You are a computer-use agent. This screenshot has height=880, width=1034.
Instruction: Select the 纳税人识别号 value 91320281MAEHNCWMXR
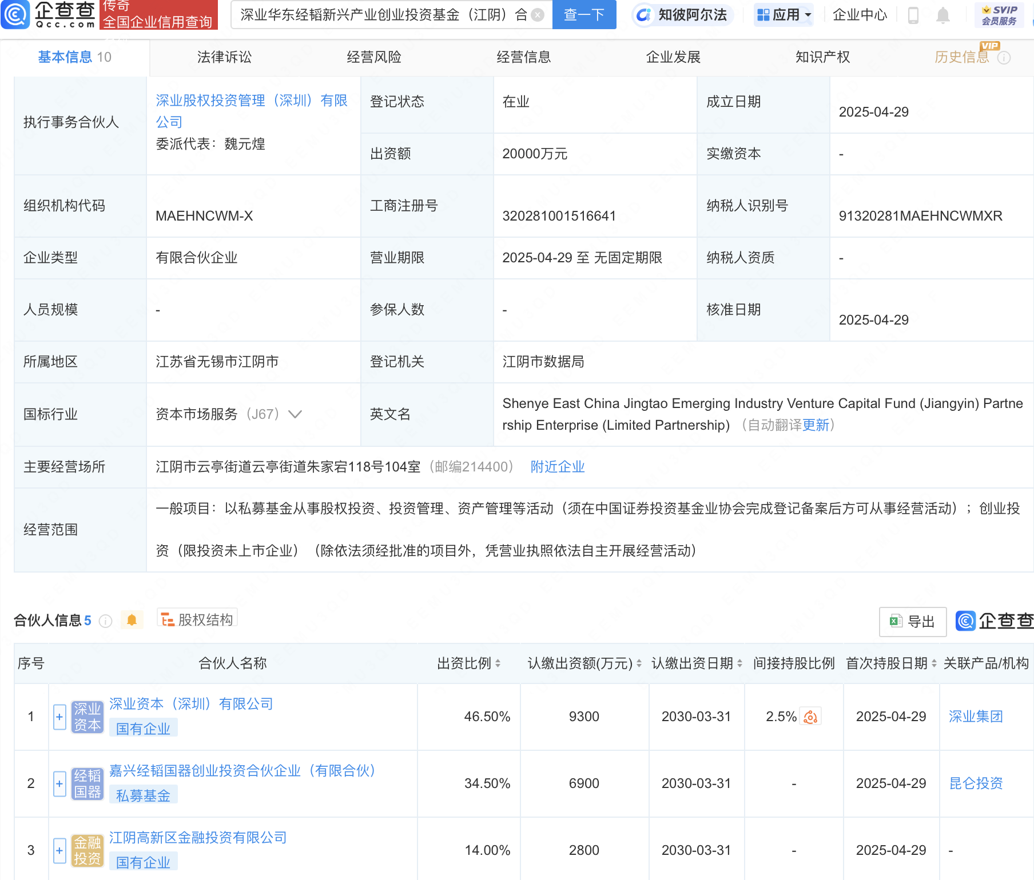(x=920, y=216)
